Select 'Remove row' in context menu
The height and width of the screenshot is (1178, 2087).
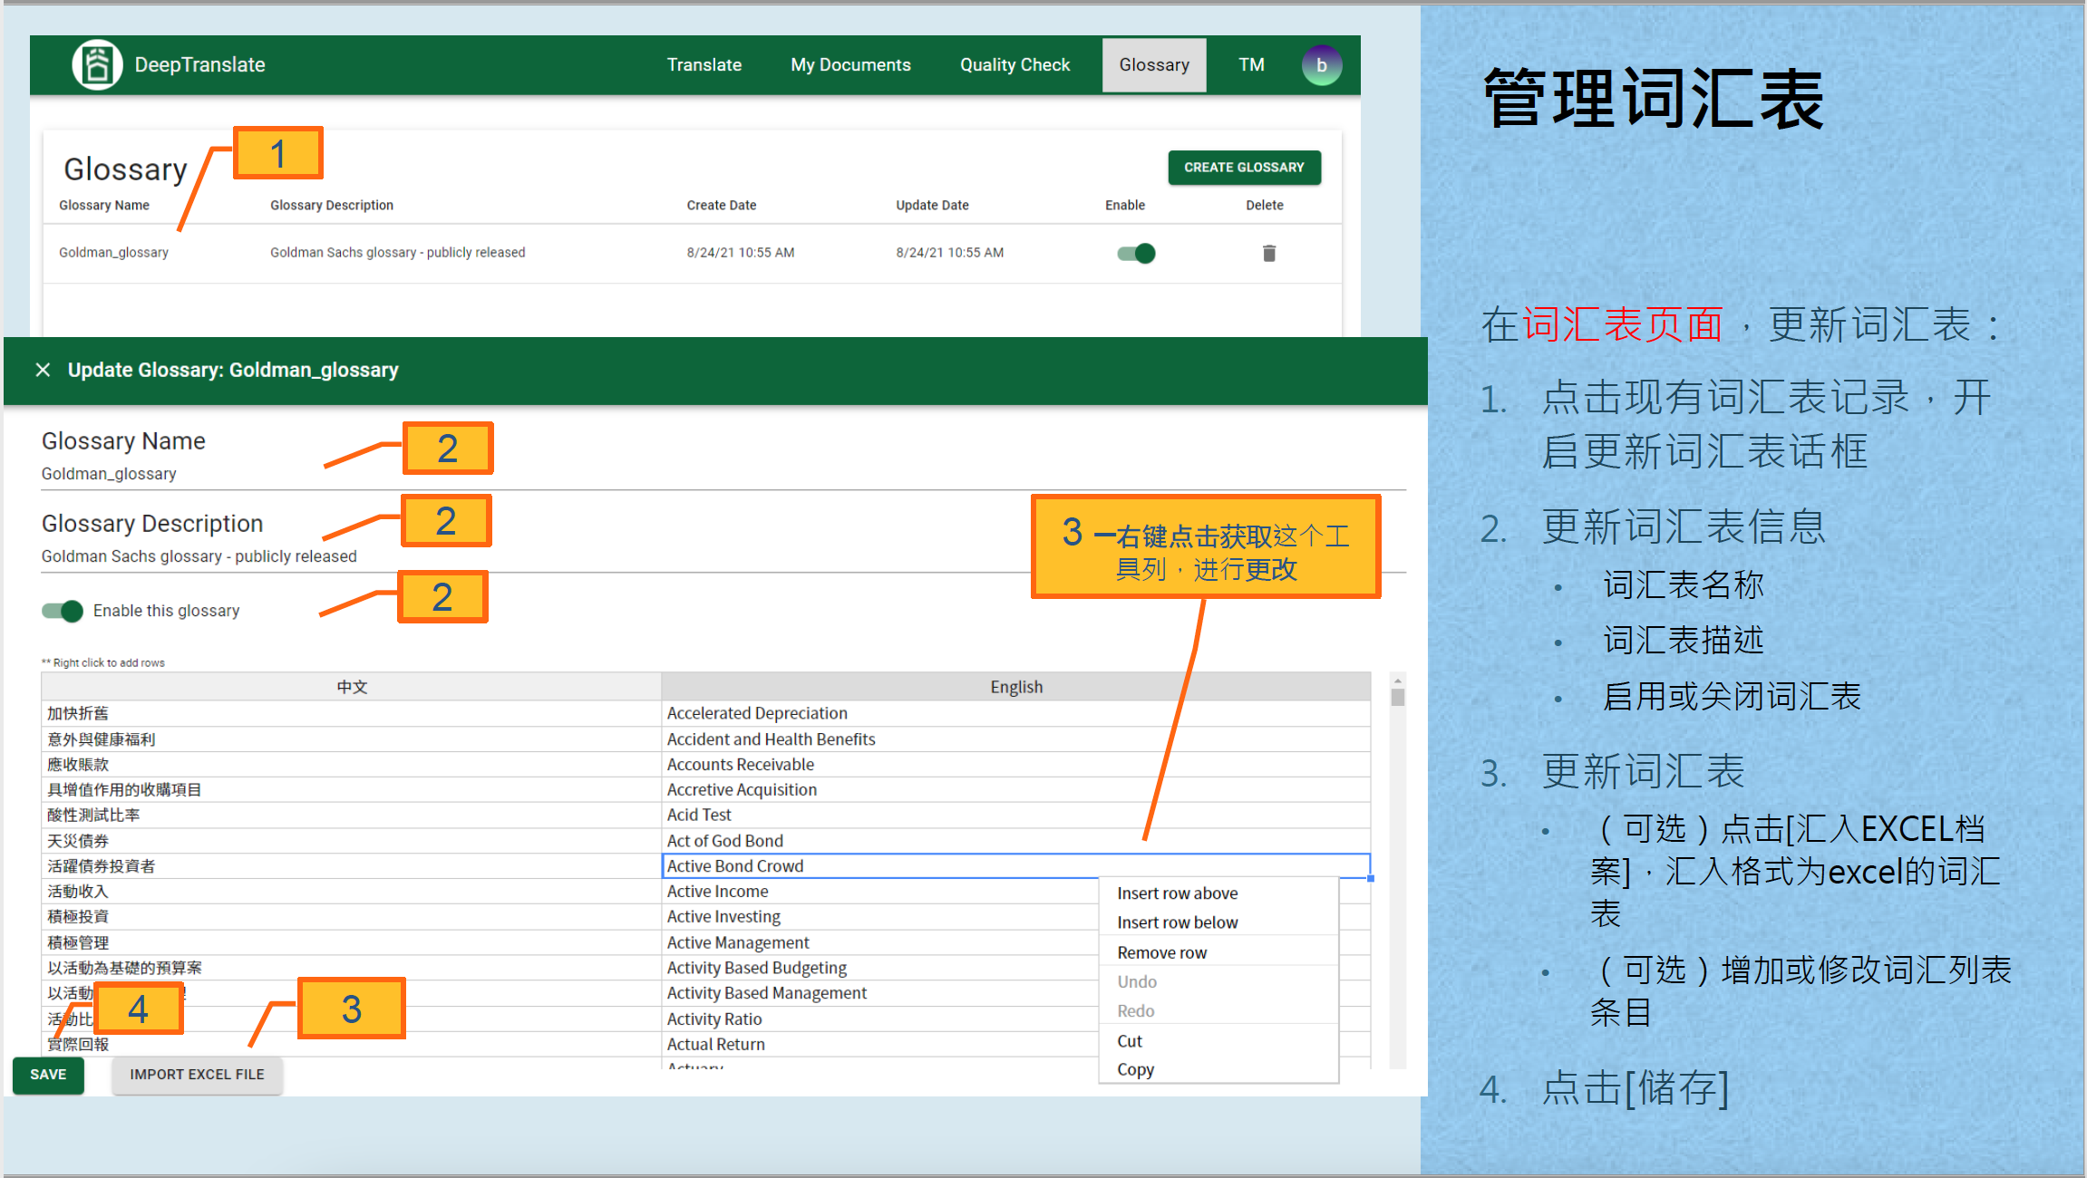1161,952
